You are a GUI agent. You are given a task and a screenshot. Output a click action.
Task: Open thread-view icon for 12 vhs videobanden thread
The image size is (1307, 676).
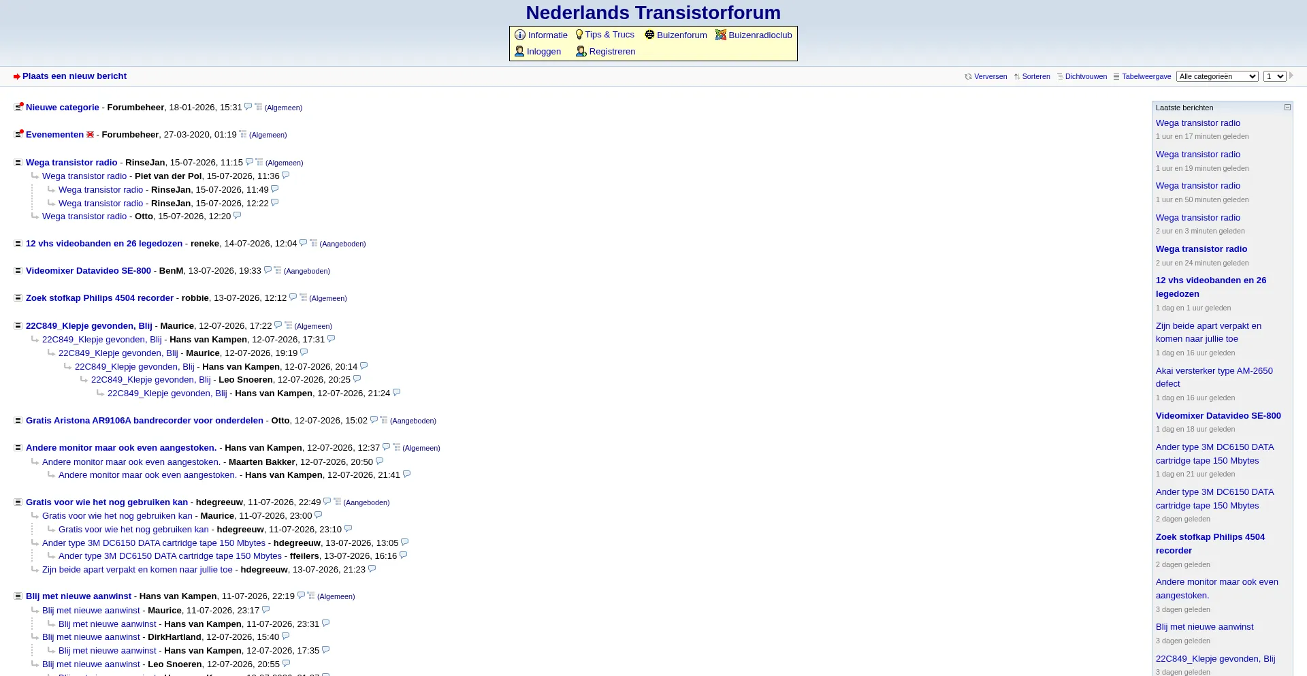(314, 243)
